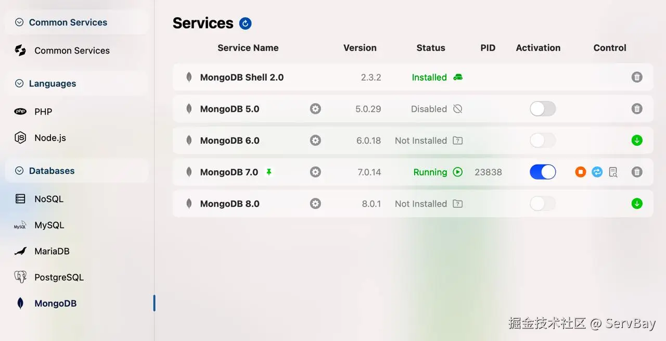Screen dimensions: 666x341
Task: Delete MongoDB 7.0 with trash icon
Action: [637, 172]
